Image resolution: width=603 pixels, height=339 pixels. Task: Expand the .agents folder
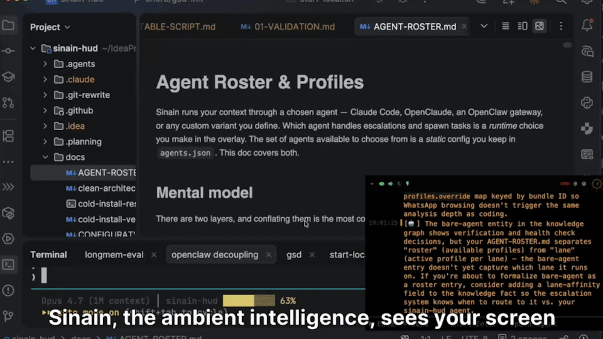point(45,64)
